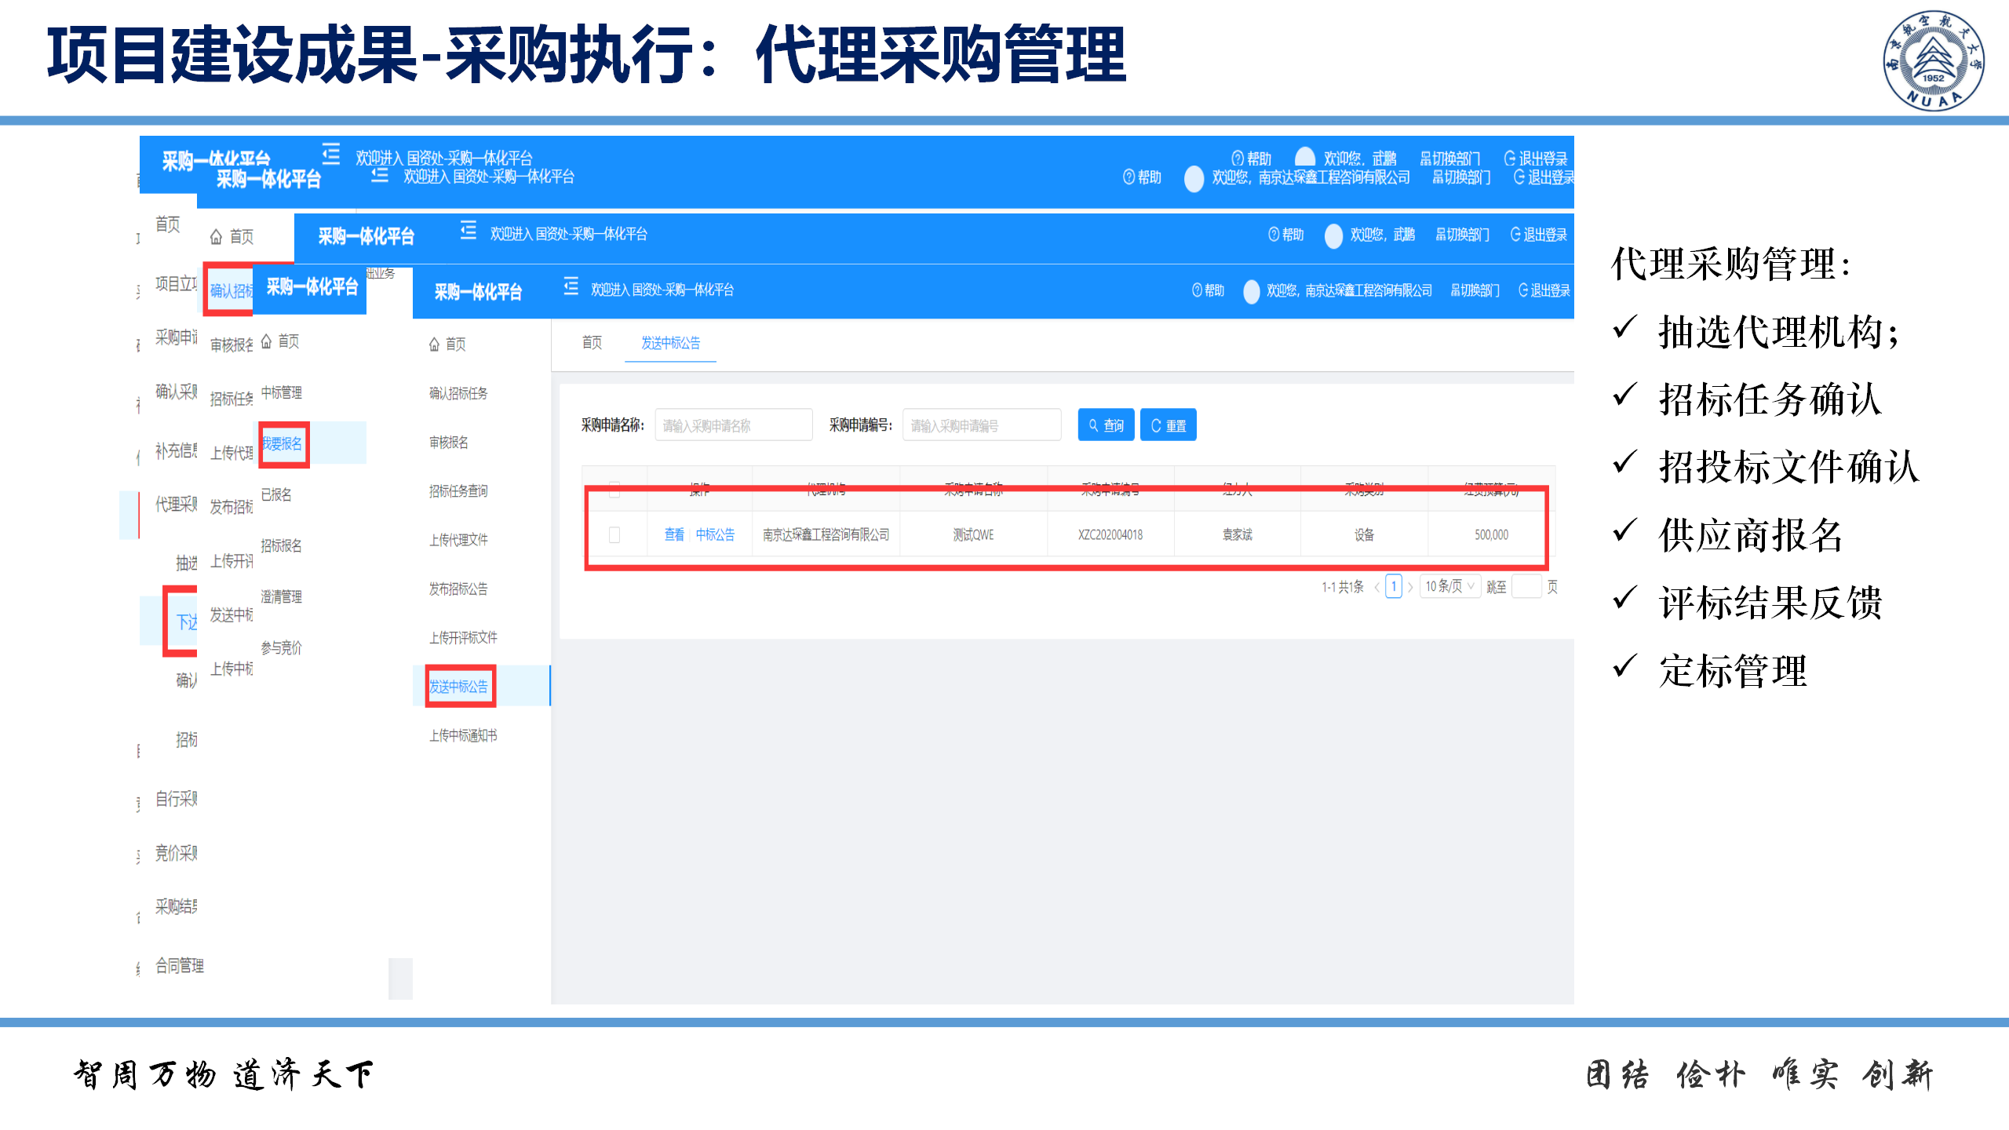Open 已报名 in the third window sidebar
Screen dimensions: 2009x1130
[x=276, y=494]
